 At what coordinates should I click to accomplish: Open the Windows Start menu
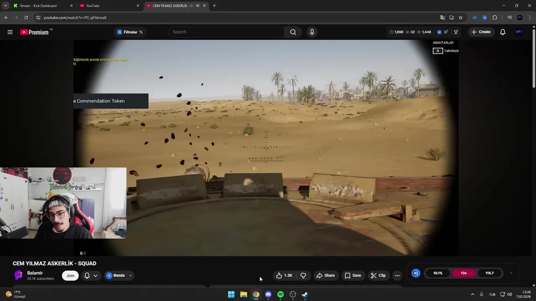231,294
